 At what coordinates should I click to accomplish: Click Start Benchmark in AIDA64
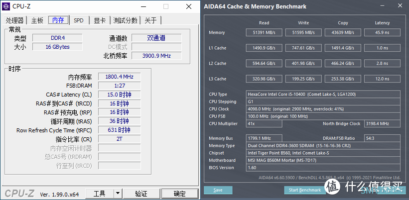pyautogui.click(x=305, y=190)
